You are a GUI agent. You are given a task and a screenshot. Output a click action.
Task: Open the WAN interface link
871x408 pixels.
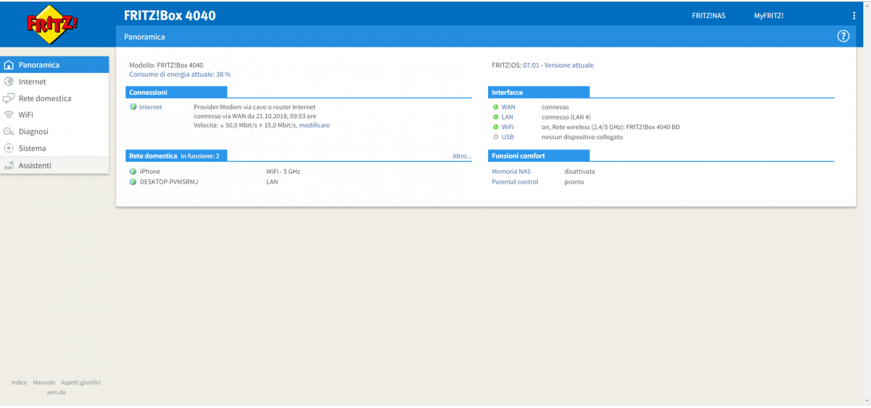coord(508,107)
